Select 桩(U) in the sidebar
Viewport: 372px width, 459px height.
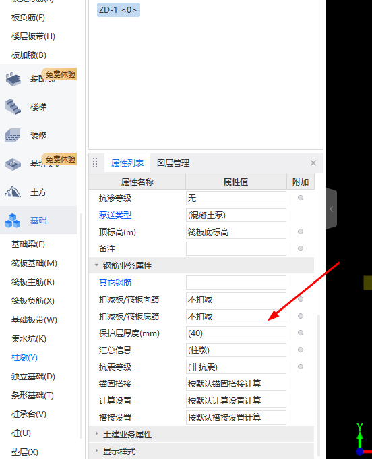(21, 433)
